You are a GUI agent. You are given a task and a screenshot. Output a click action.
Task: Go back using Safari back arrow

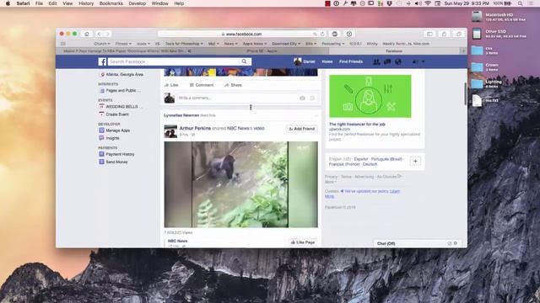[99, 34]
